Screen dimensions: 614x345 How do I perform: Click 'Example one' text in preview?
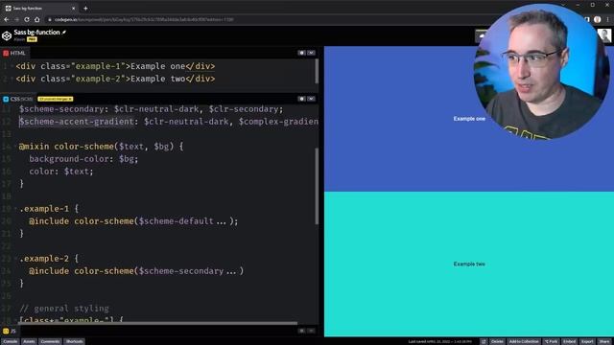point(469,119)
